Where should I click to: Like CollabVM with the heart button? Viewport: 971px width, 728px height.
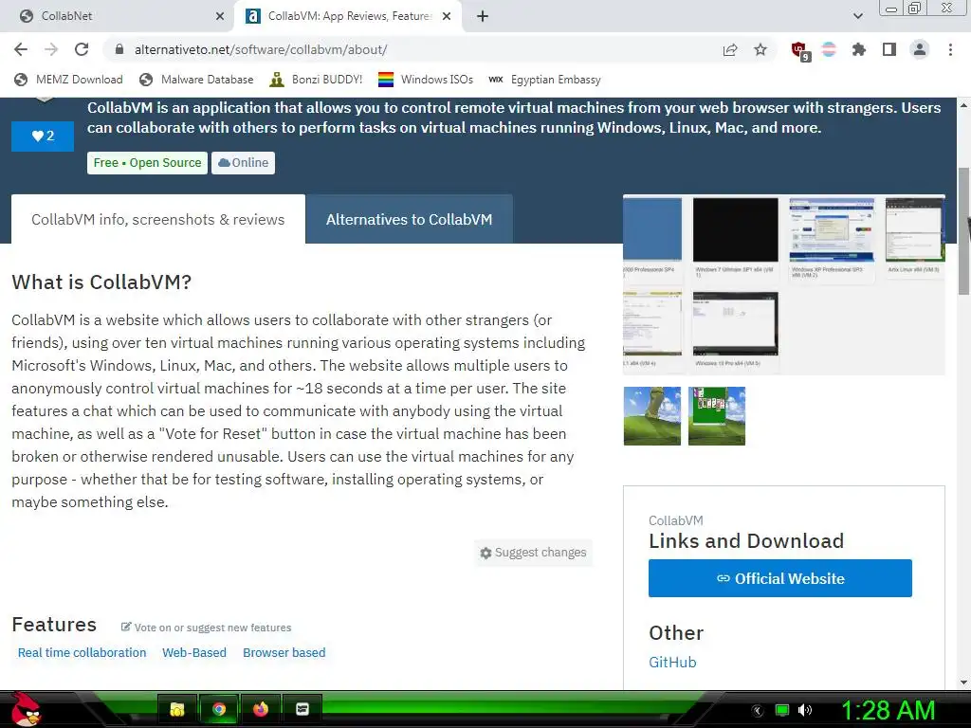[43, 136]
